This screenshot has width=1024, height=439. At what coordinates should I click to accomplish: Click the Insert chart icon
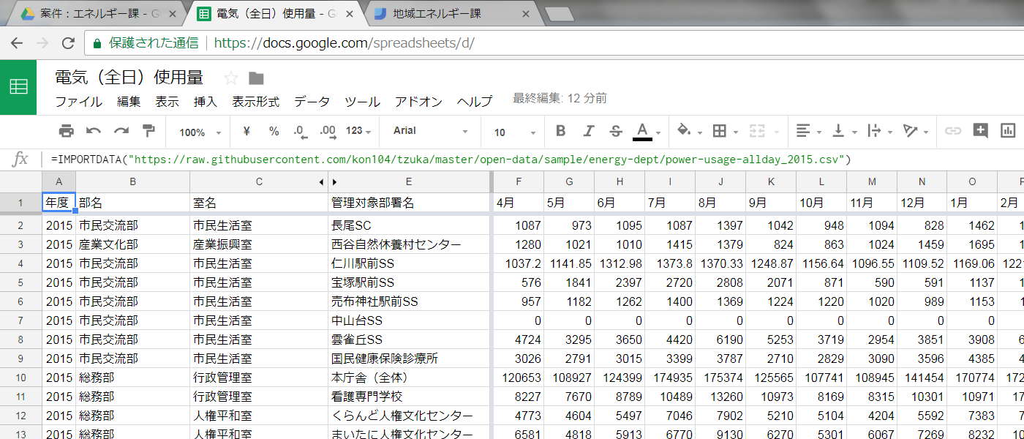tap(1008, 132)
